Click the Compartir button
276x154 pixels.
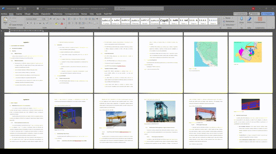coord(268,13)
